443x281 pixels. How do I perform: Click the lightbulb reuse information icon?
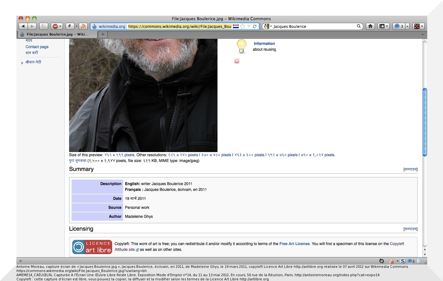coord(241,46)
